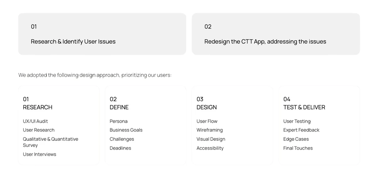377x190 pixels.
Task: Select Visual Design entry
Action: [211, 139]
